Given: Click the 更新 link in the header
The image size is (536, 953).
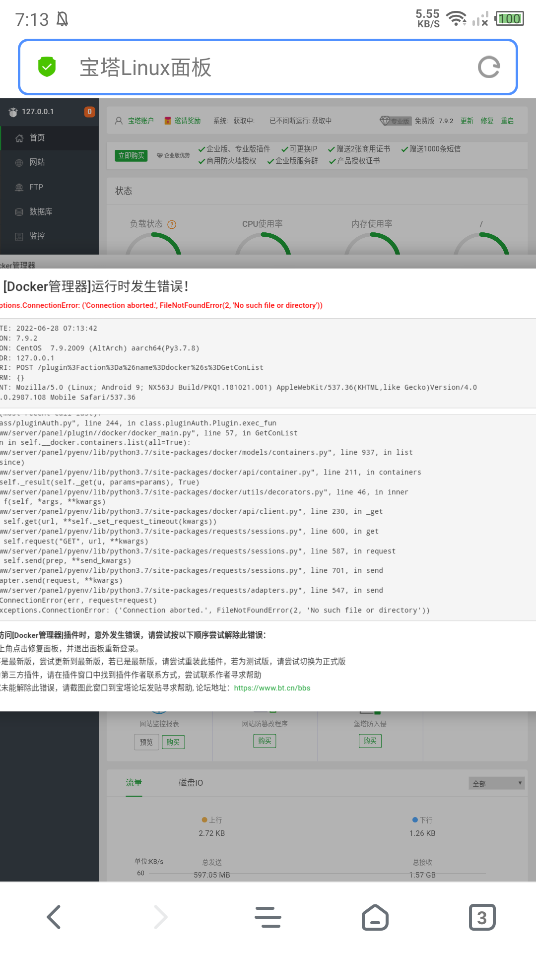Looking at the screenshot, I should [x=467, y=121].
